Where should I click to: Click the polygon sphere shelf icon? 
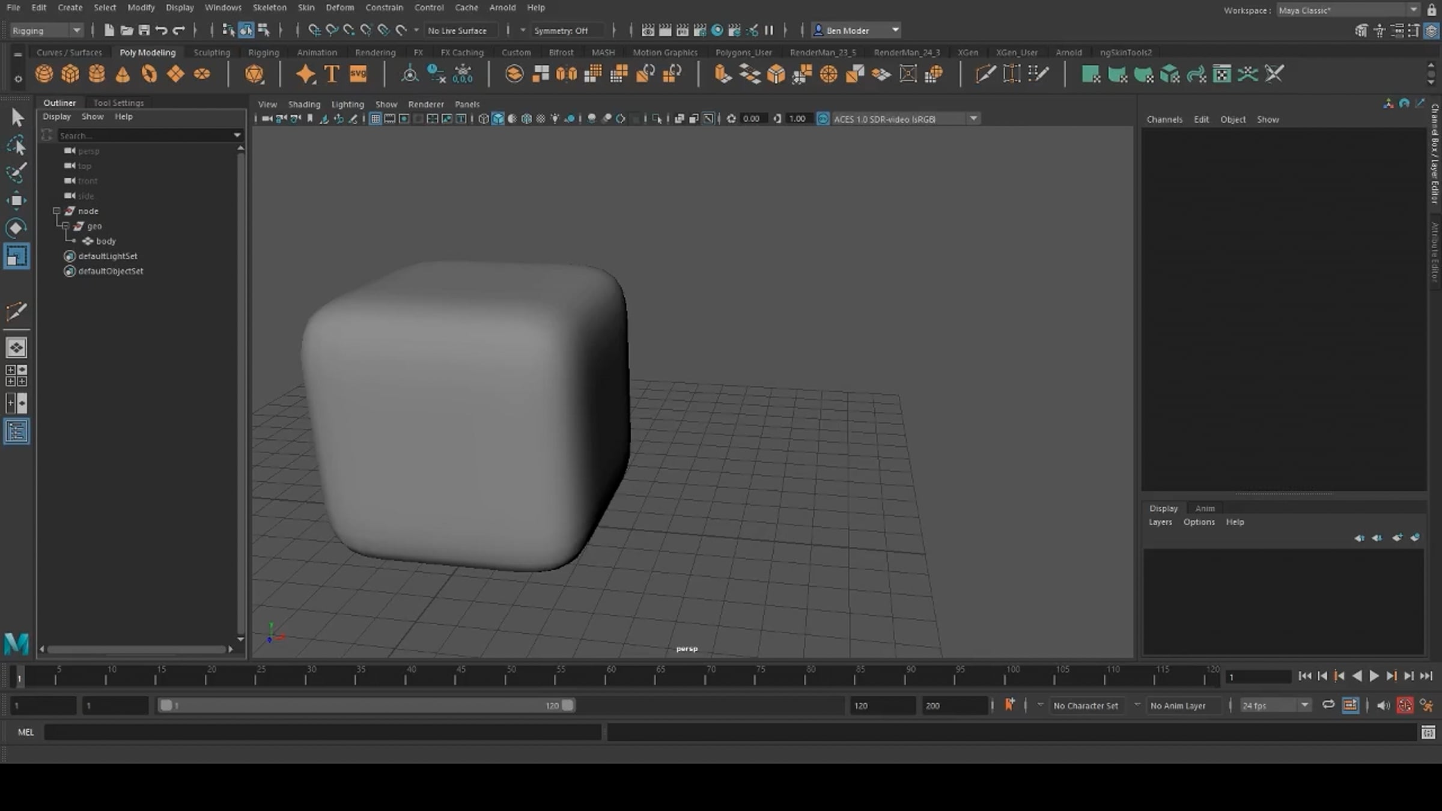(44, 74)
